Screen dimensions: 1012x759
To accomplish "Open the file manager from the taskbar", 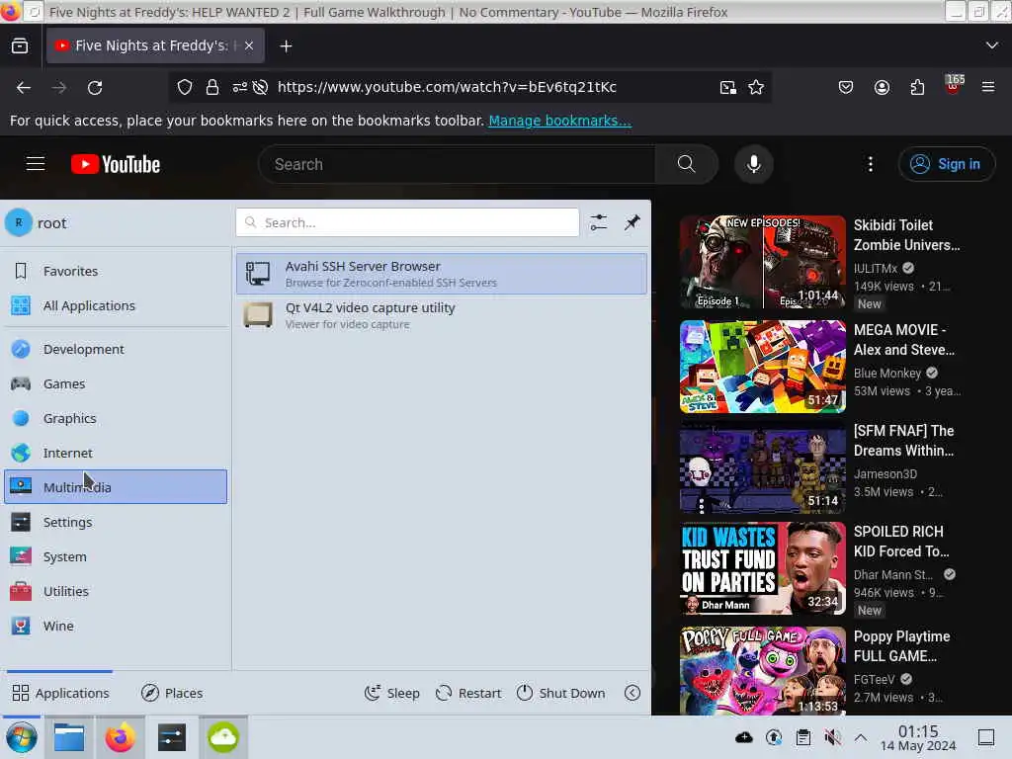I will pos(69,737).
